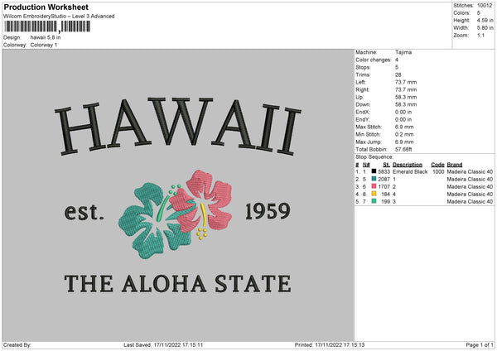Click THE ALOHA STATE text in design
This screenshot has height=351, width=497.
178,284
